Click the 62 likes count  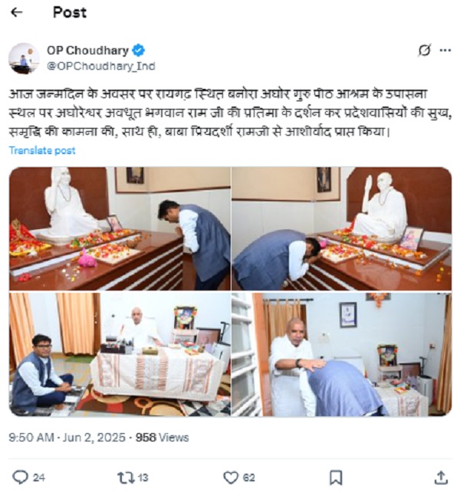coord(249,478)
